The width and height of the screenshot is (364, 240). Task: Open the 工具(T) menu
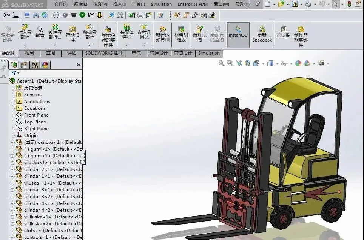click(138, 4)
